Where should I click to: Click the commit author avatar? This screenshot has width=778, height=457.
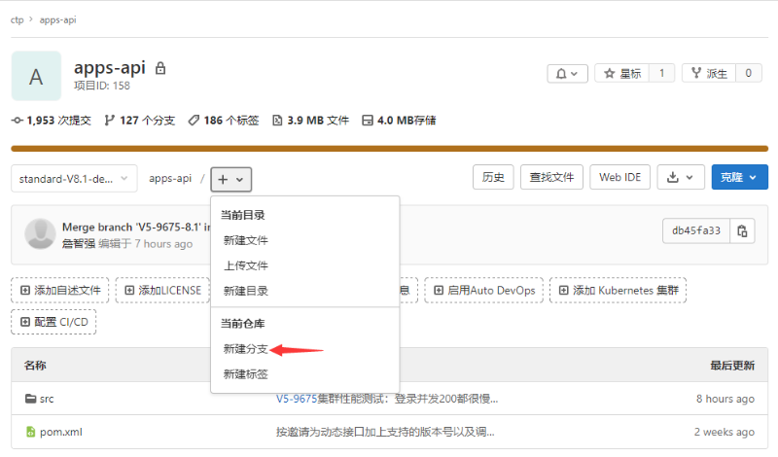39,234
